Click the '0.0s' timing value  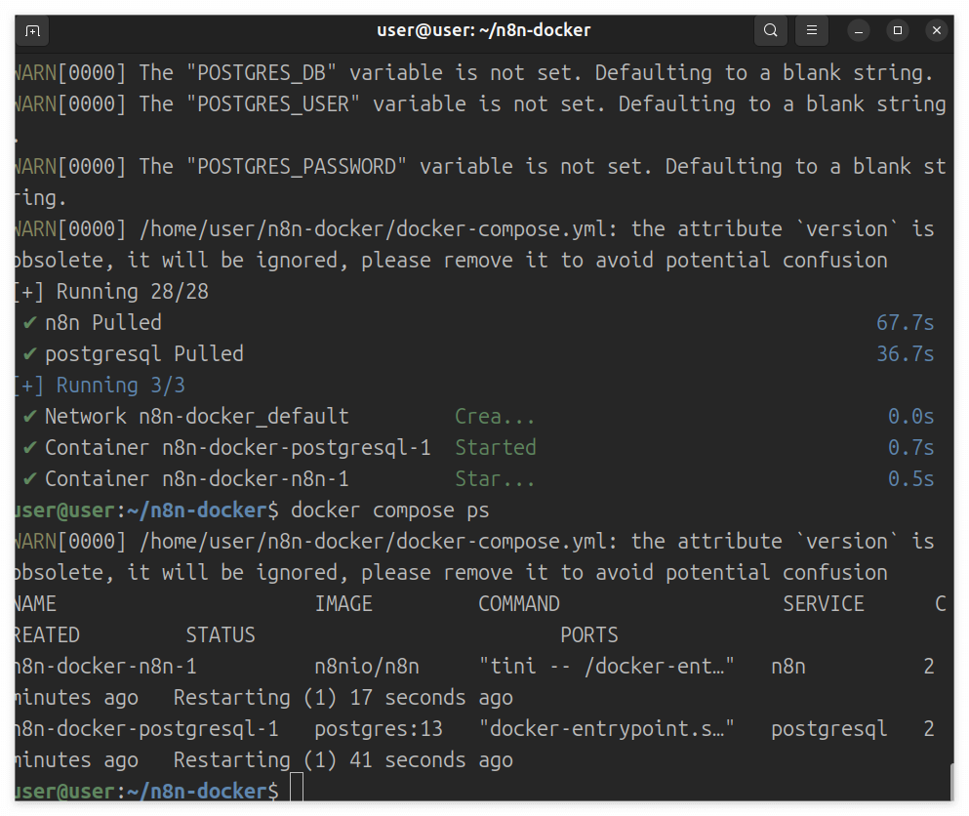tap(910, 417)
